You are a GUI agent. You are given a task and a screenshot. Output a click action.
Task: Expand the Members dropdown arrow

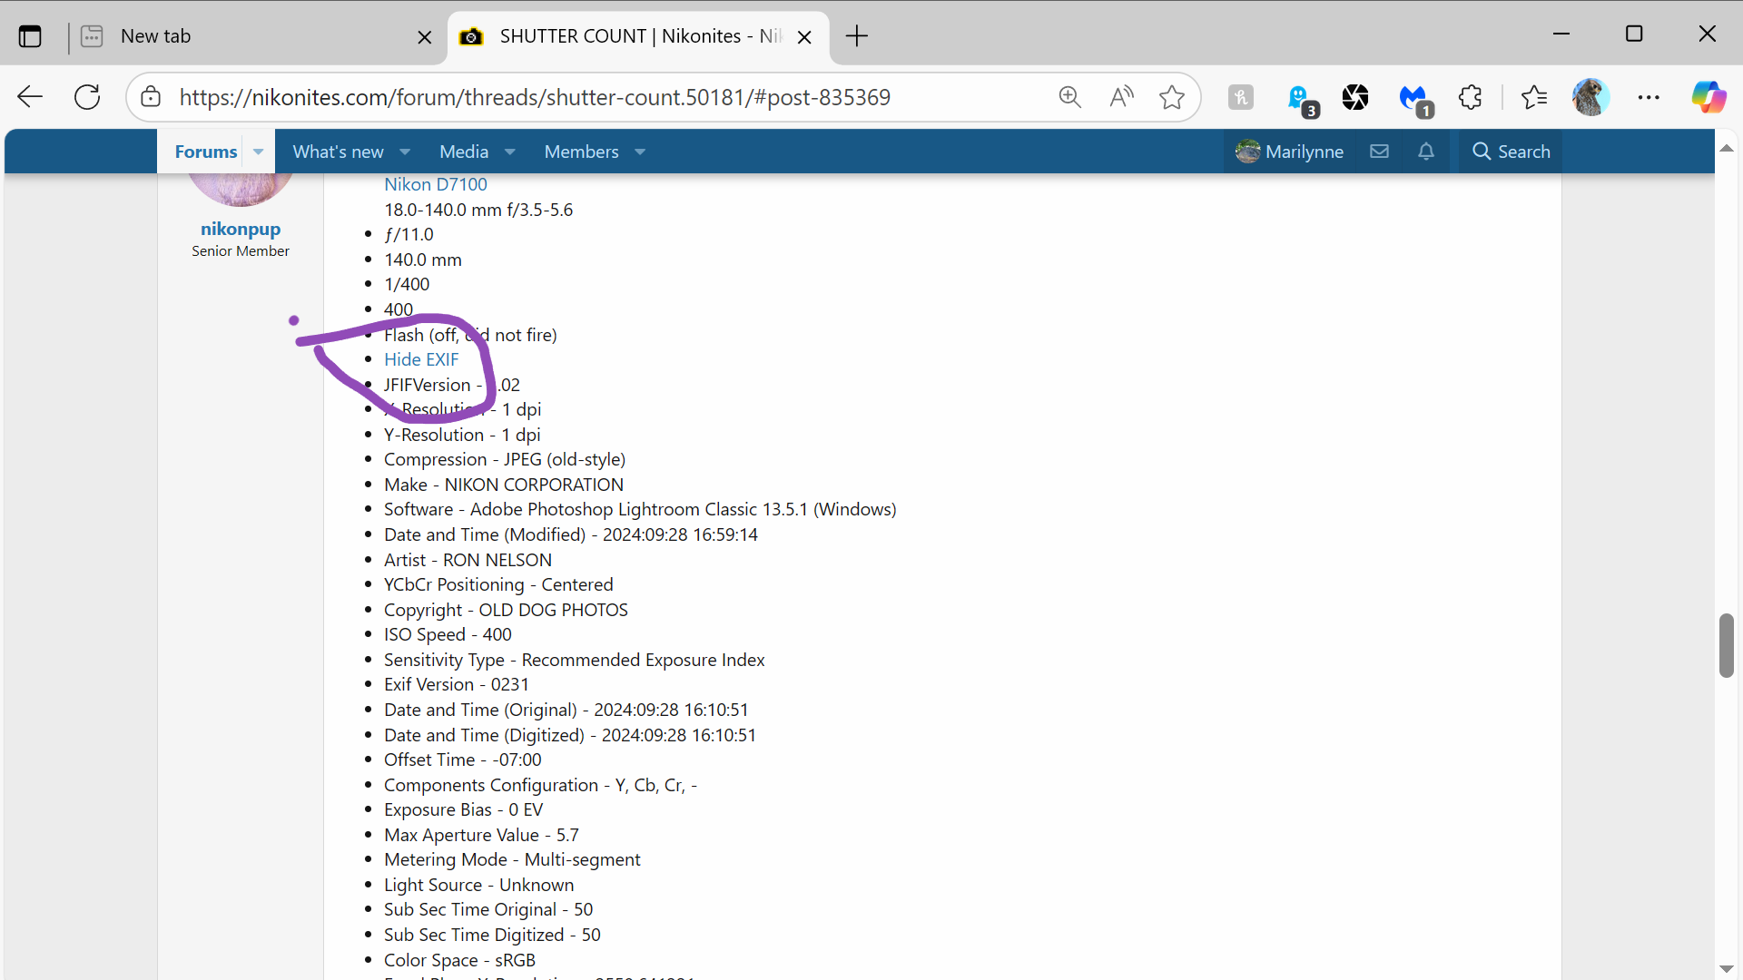pos(640,152)
